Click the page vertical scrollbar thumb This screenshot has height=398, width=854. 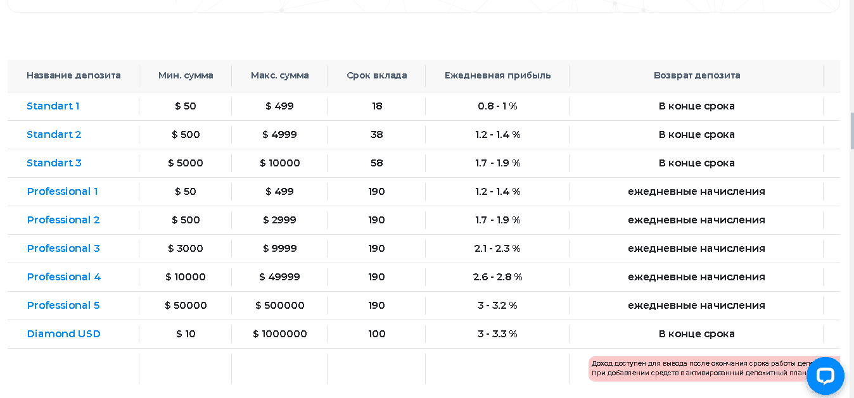pyautogui.click(x=851, y=131)
